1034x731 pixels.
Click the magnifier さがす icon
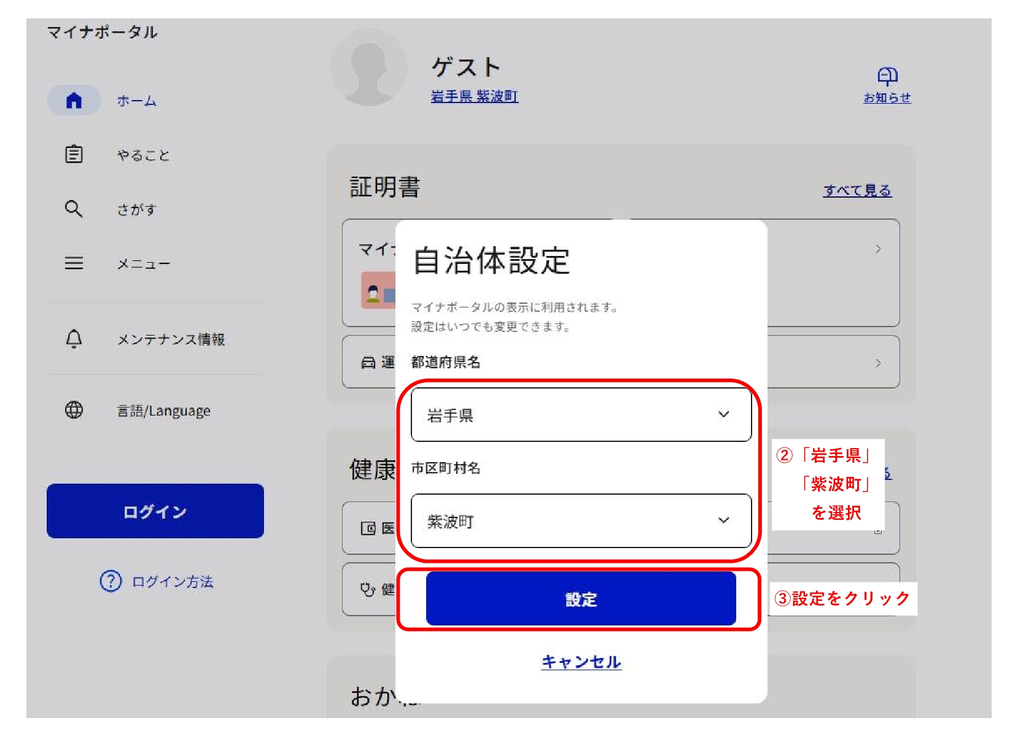click(x=74, y=209)
